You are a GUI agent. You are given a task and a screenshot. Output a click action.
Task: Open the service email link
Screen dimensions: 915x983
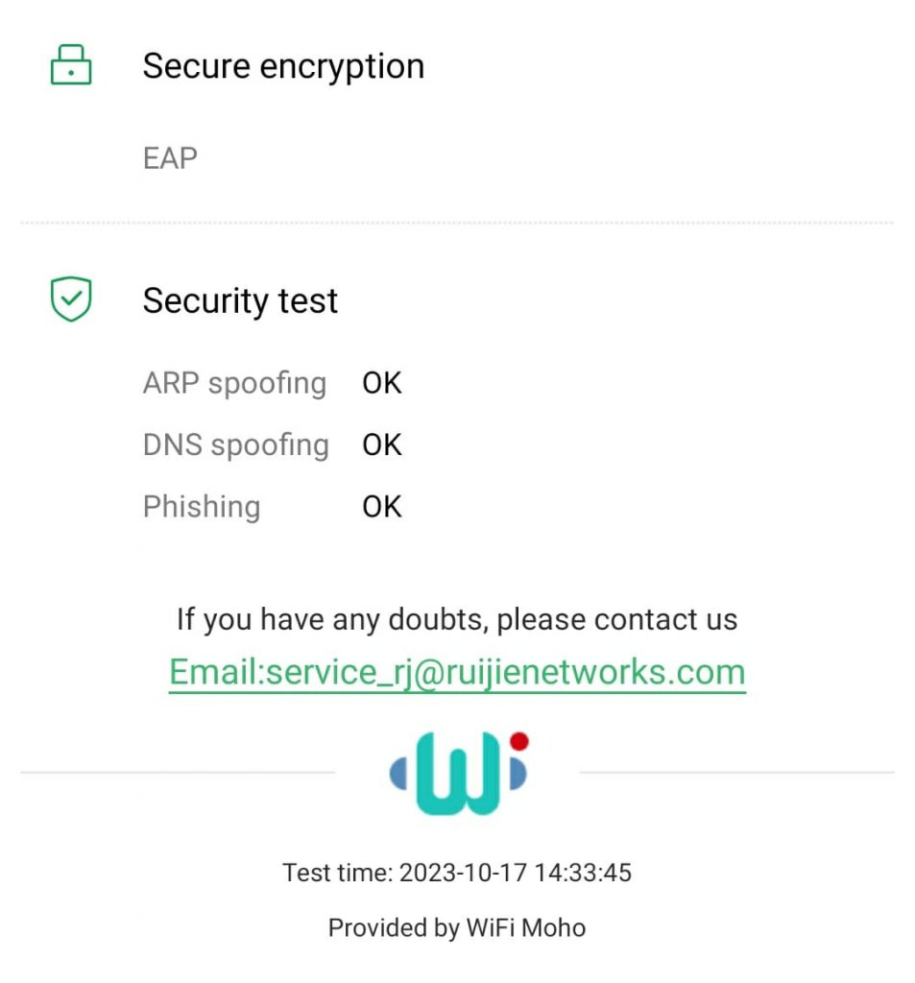pos(457,671)
